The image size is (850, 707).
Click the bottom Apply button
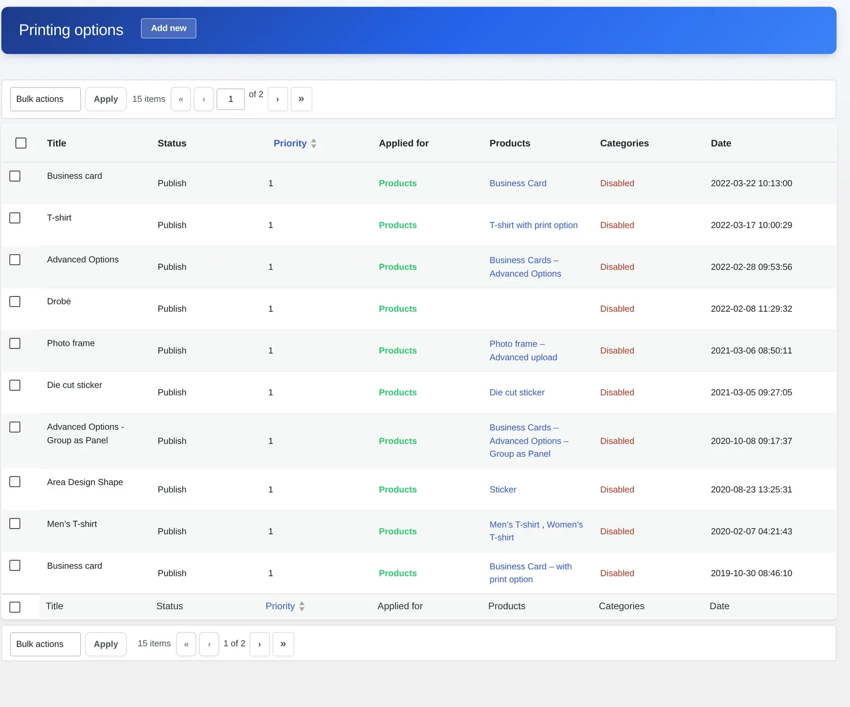(106, 644)
